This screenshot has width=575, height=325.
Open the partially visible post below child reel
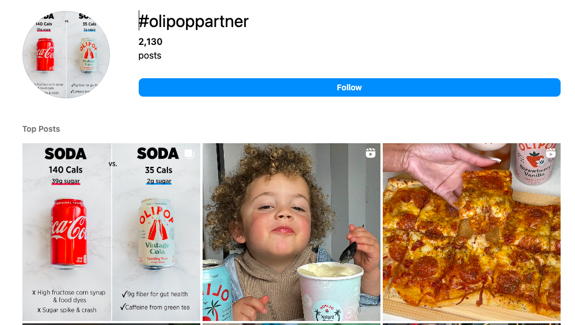tap(292, 324)
